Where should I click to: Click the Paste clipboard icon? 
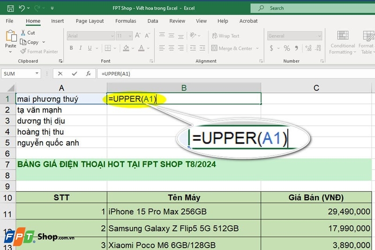pyautogui.click(x=11, y=36)
